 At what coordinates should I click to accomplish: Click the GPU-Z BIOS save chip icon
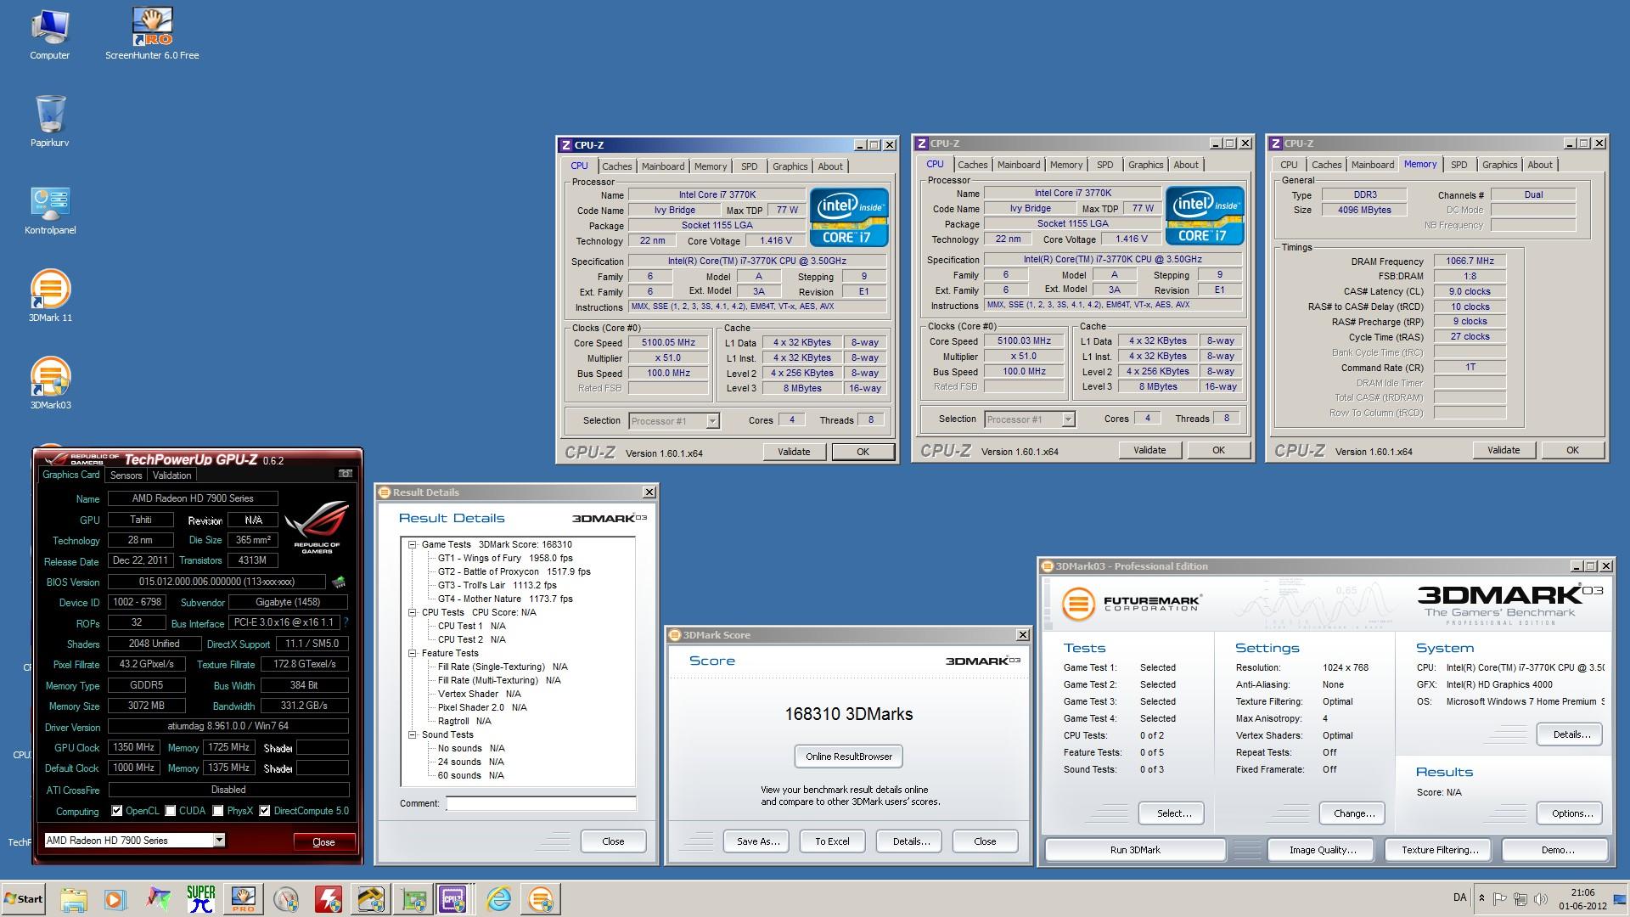click(x=338, y=582)
